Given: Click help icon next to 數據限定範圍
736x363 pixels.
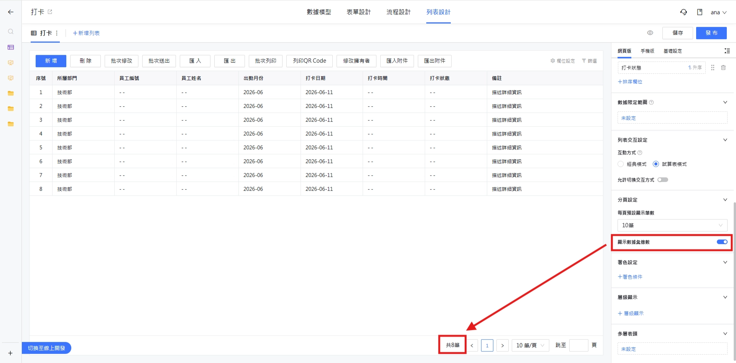Looking at the screenshot, I should point(651,102).
